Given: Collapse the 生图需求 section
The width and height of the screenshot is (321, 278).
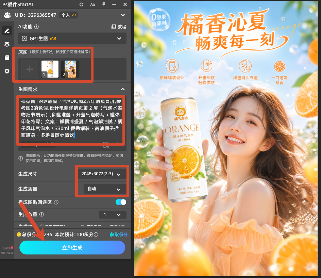Looking at the screenshot, I should tap(123, 89).
